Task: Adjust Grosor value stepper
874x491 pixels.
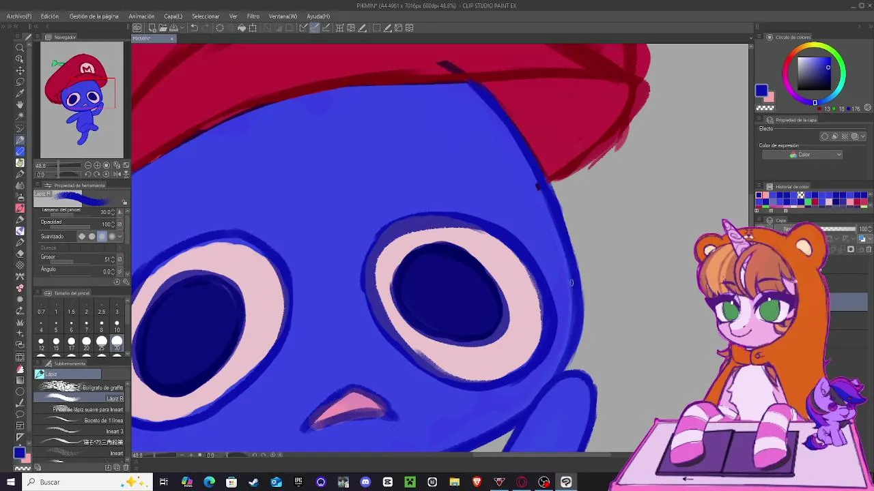Action: (113, 259)
